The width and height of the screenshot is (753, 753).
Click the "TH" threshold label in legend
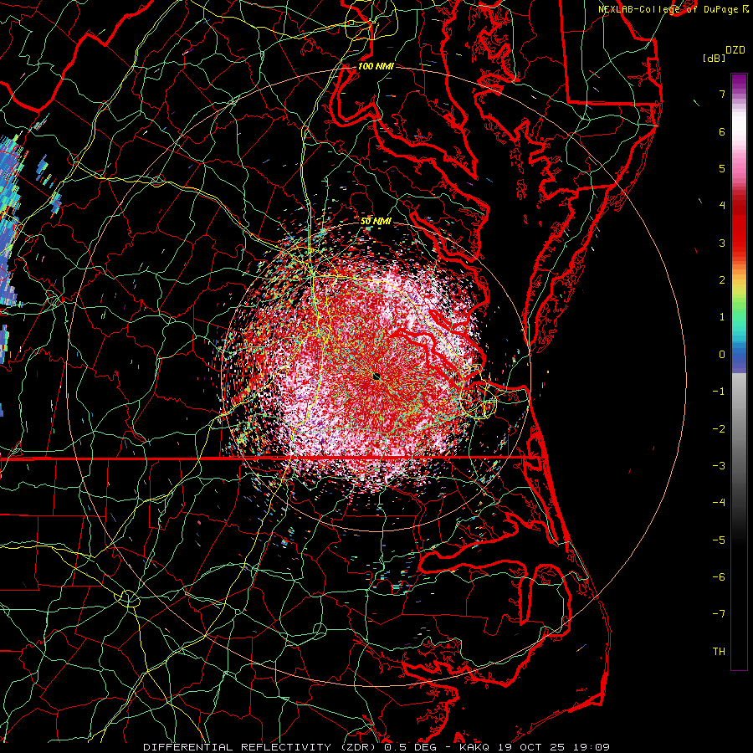pos(719,652)
